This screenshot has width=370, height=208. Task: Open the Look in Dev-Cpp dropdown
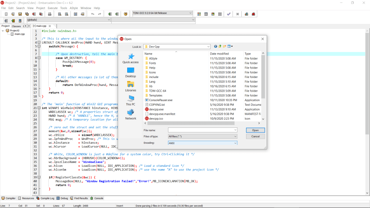point(208,47)
